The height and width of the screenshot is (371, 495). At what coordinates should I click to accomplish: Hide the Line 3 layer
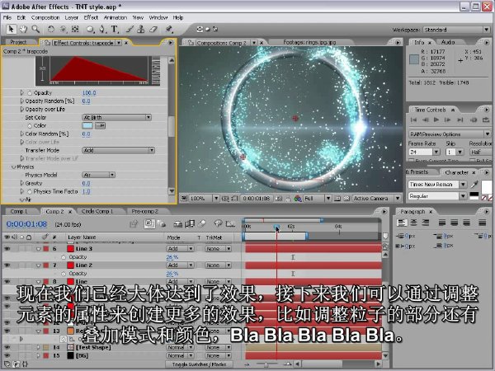coord(7,249)
